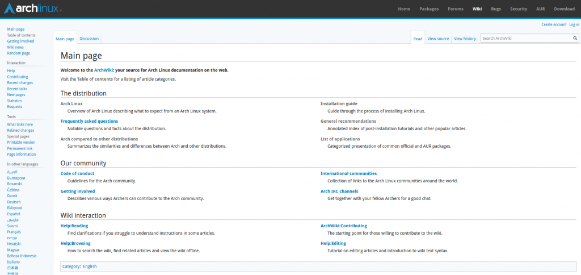The width and height of the screenshot is (581, 275).
Task: Open the Home navigation item
Action: (x=404, y=9)
